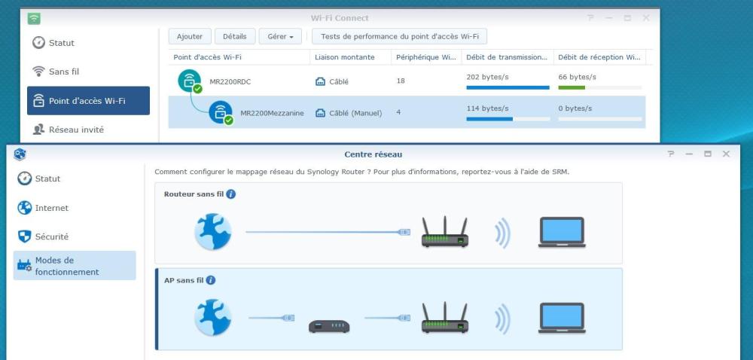Expand the Gérer dropdown

280,36
